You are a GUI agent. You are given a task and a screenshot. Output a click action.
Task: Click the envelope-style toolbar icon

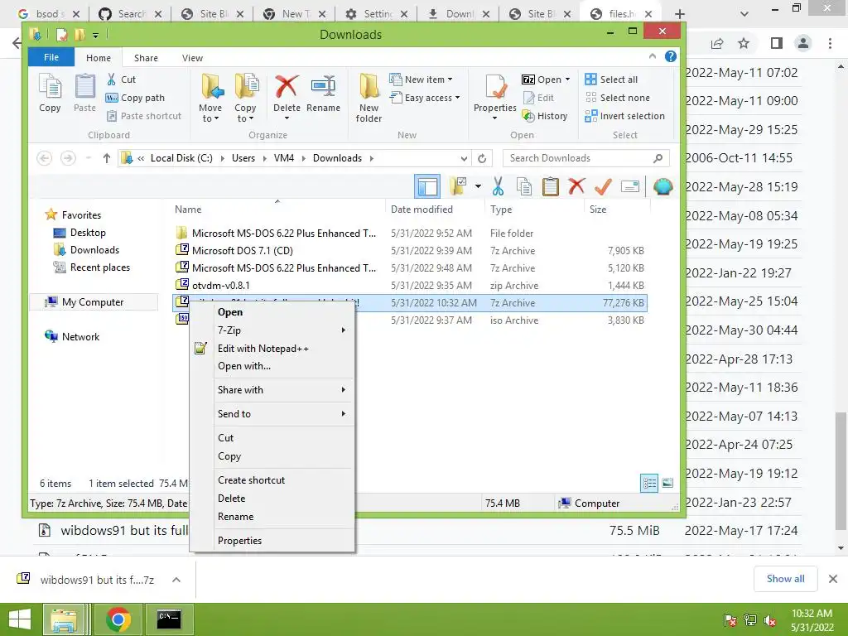pyautogui.click(x=630, y=186)
